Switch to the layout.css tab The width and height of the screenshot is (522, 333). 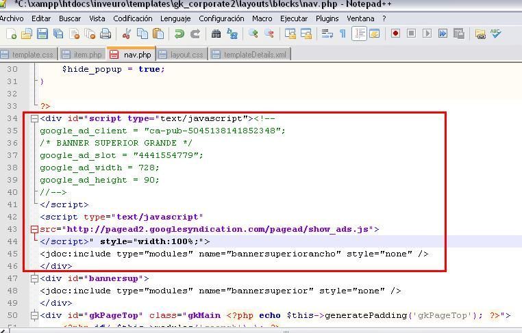pyautogui.click(x=182, y=55)
